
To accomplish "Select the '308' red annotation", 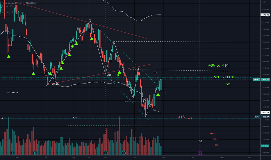I will (x=217, y=145).
